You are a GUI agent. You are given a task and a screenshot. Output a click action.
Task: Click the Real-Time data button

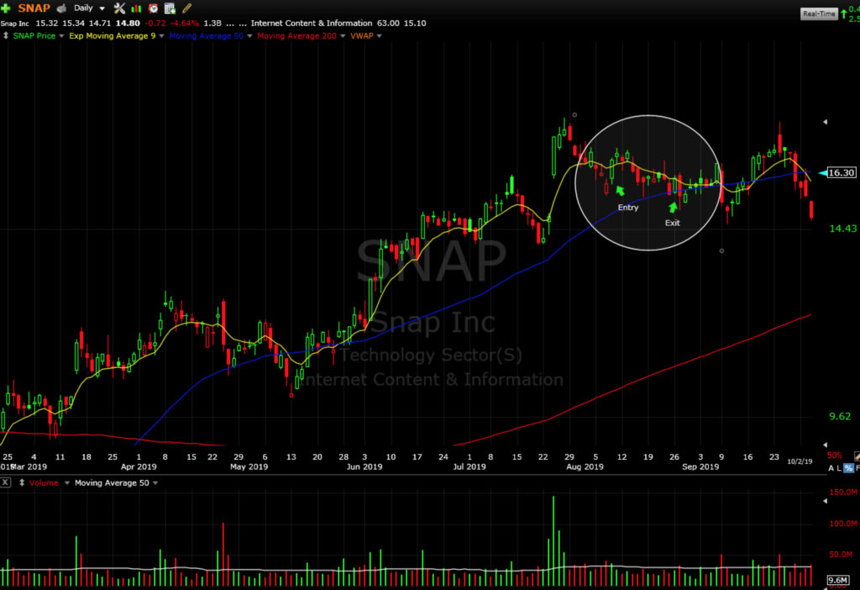[818, 13]
